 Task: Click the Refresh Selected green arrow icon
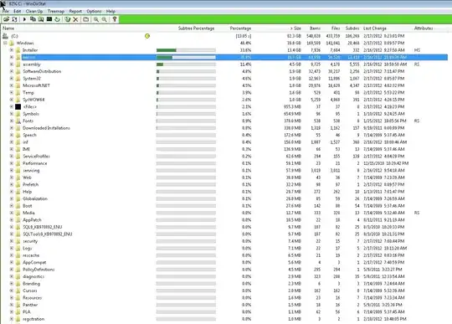pyautogui.click(x=57, y=19)
